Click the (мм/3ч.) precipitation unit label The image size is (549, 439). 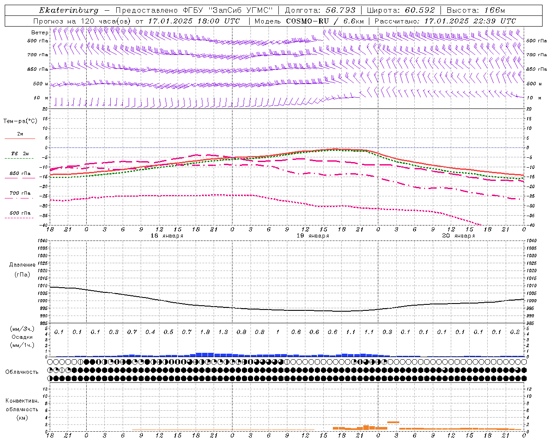(x=22, y=329)
